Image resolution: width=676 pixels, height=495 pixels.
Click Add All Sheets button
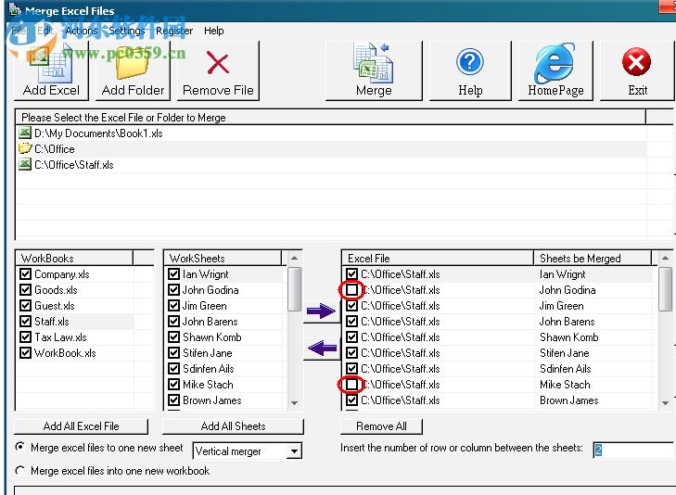point(234,426)
